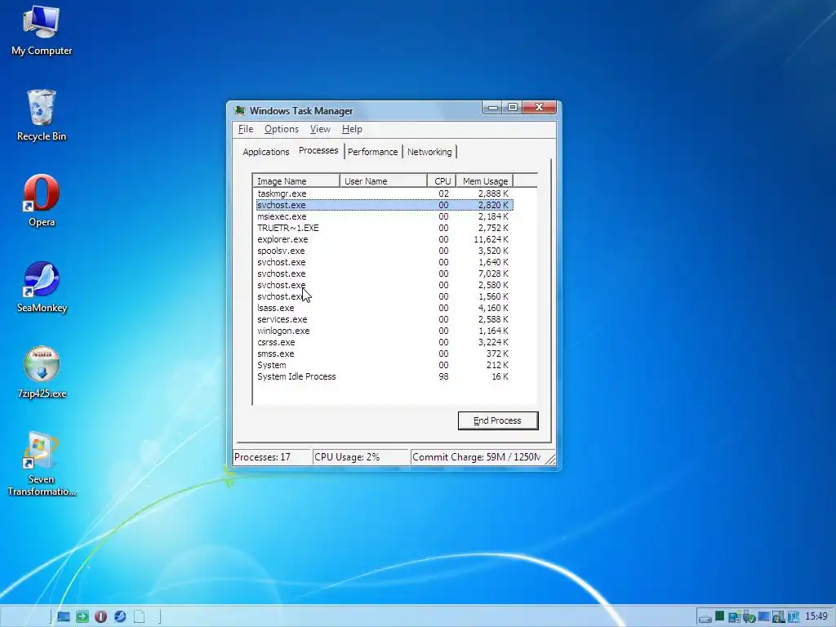Click the 98 CPU value for idle process
The width and height of the screenshot is (836, 627).
pos(443,376)
